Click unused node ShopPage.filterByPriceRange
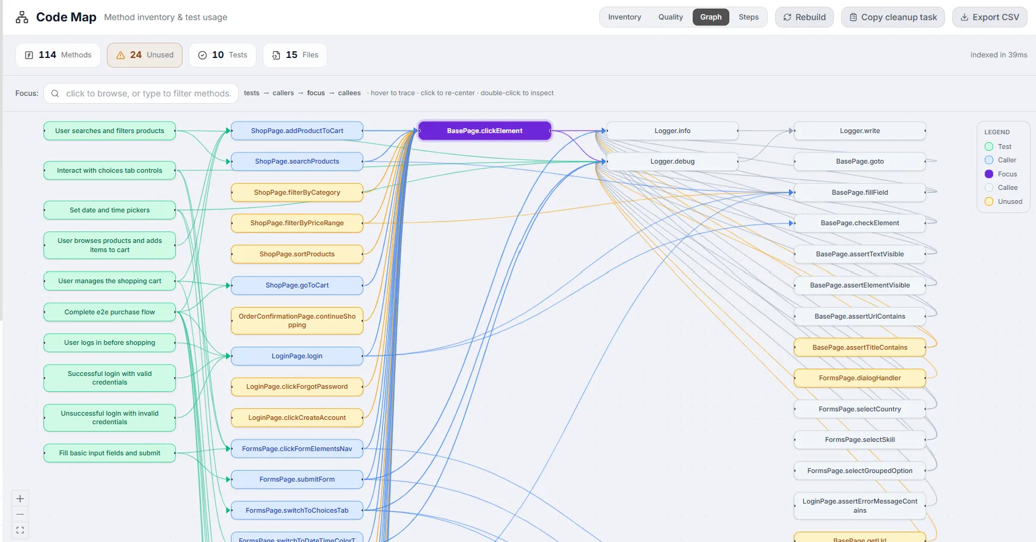Screen dimensions: 1036x542 pyautogui.click(x=297, y=223)
